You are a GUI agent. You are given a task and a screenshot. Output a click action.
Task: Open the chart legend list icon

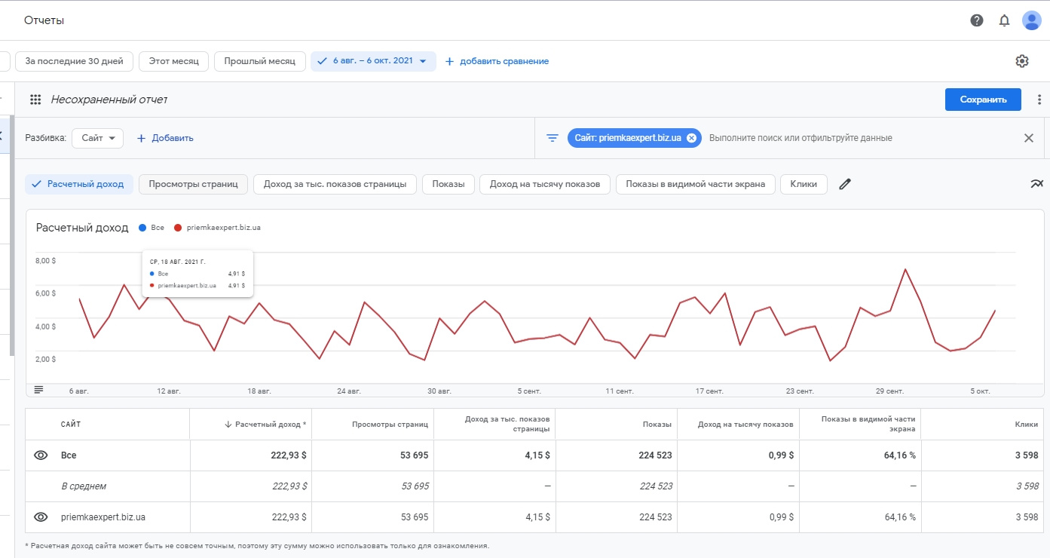pyautogui.click(x=39, y=389)
